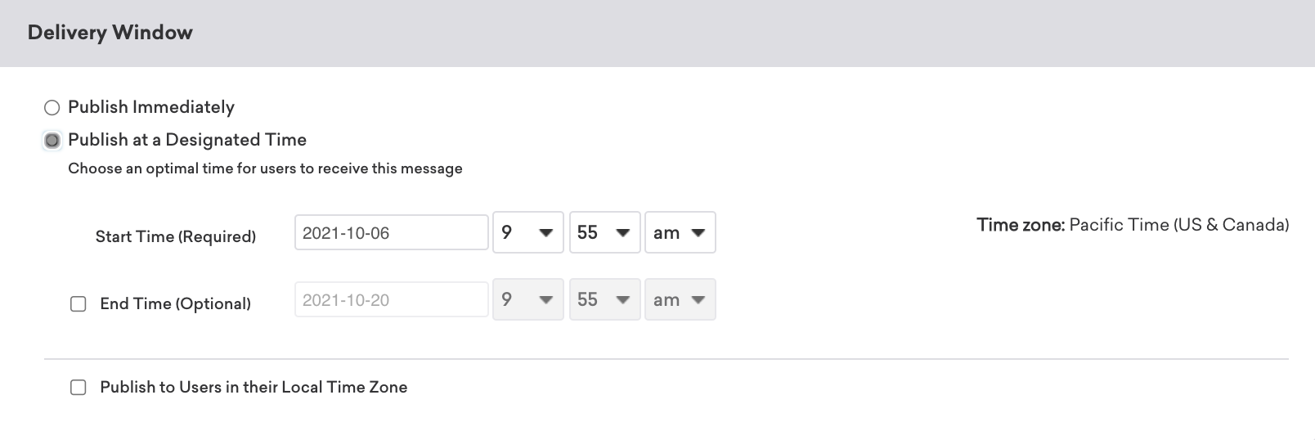Open the End Time minutes dropdown
Screen dimensions: 1315x440
pos(604,300)
